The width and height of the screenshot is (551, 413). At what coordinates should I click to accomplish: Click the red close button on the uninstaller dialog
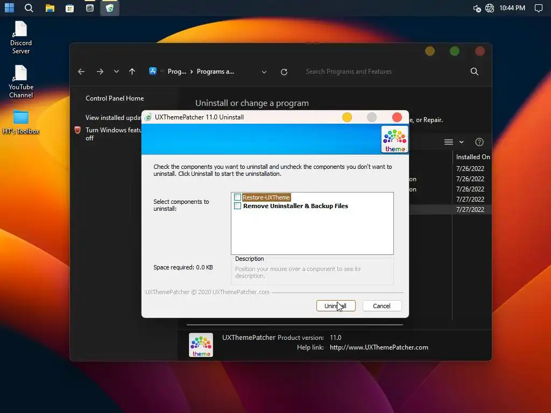397,117
